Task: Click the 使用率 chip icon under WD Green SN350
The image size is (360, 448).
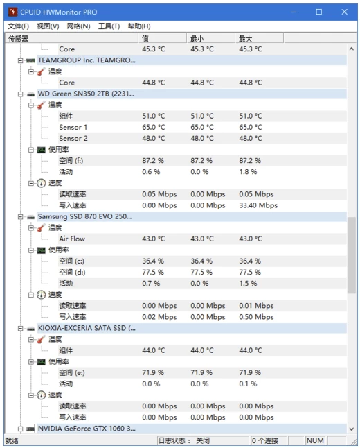Action: pos(42,150)
